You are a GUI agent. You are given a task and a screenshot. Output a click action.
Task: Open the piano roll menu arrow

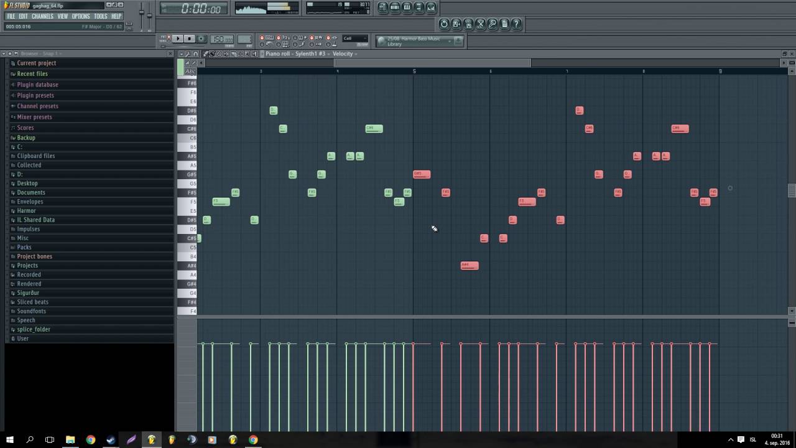pos(182,54)
